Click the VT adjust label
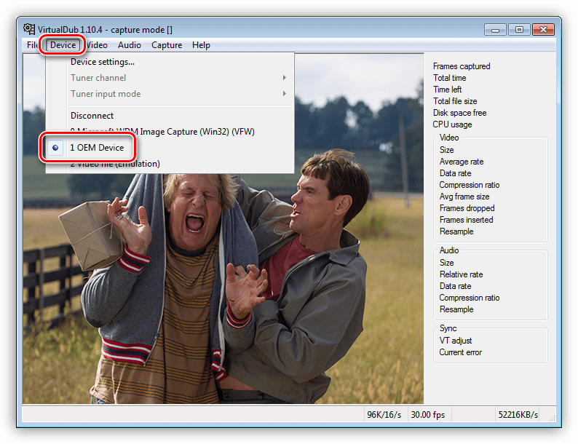This screenshot has width=578, height=444. (x=456, y=341)
